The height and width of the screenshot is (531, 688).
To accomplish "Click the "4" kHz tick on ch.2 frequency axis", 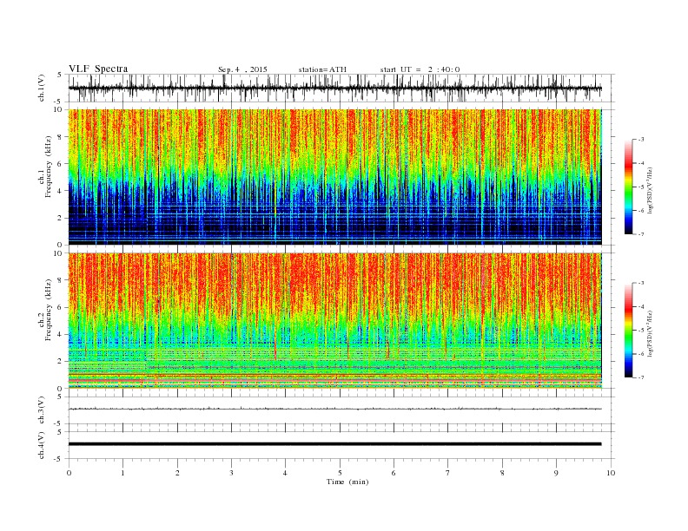I will (x=61, y=335).
